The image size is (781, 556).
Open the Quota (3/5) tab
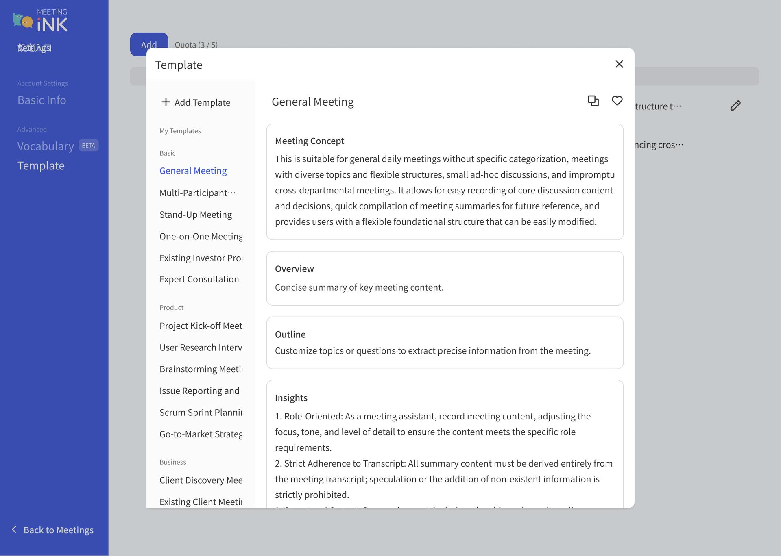coord(196,45)
